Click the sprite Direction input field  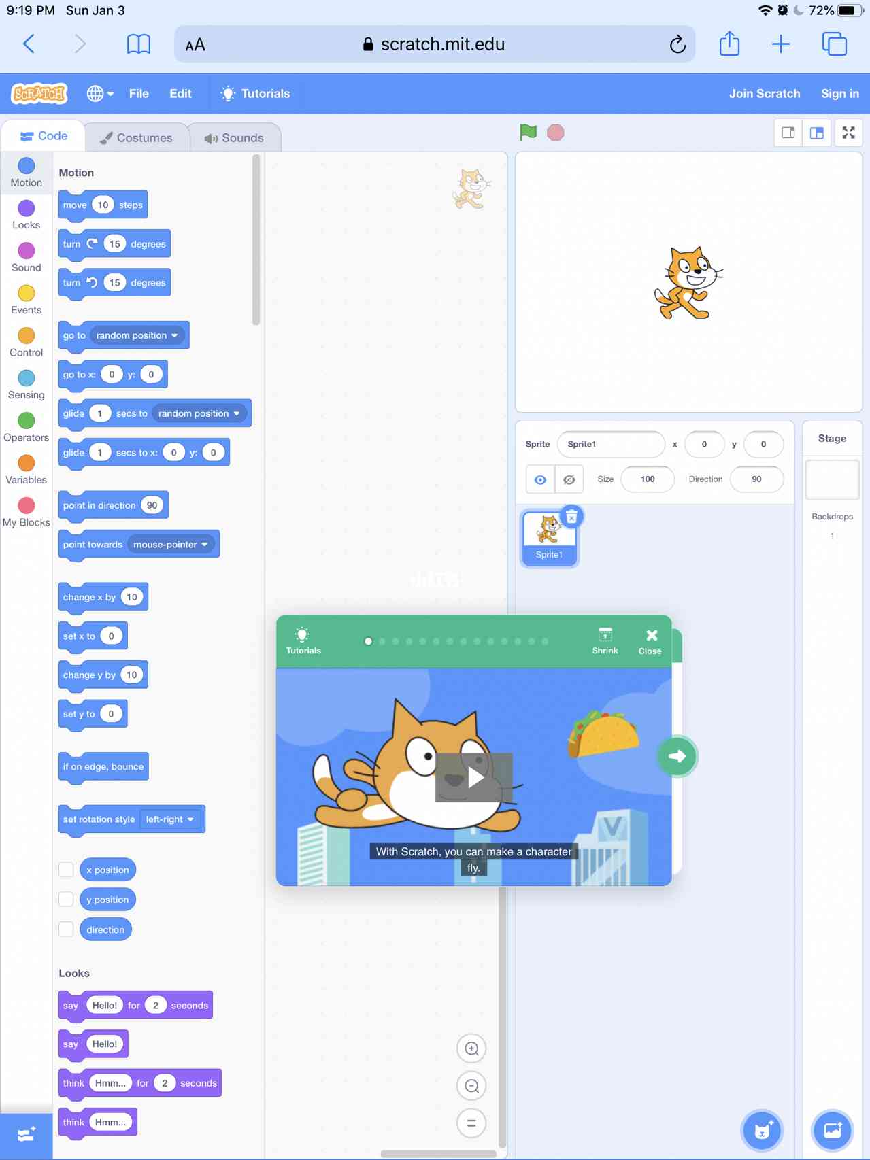pos(756,479)
